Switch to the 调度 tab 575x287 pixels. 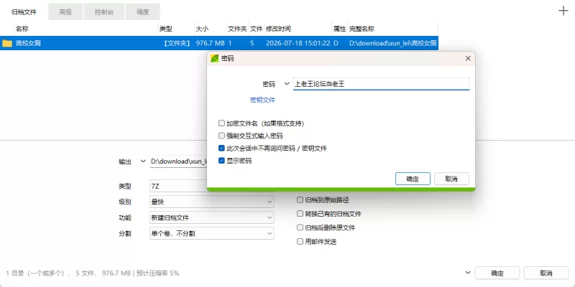pos(142,12)
